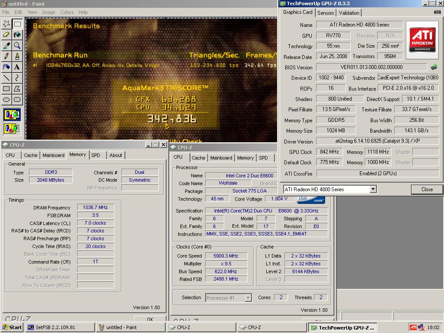Open the Help menu in Paint
The image size is (444, 333).
pos(83,12)
